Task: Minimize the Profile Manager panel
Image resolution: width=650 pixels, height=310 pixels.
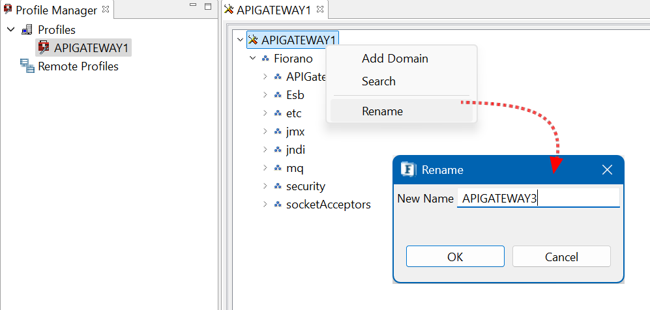Action: (x=193, y=5)
